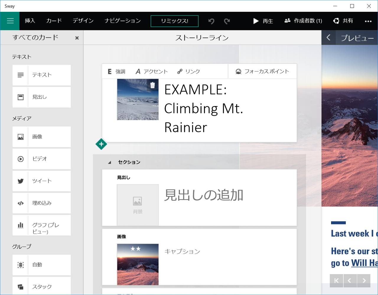
Task: Collapse the プレビュー preview pane
Action: 328,37
